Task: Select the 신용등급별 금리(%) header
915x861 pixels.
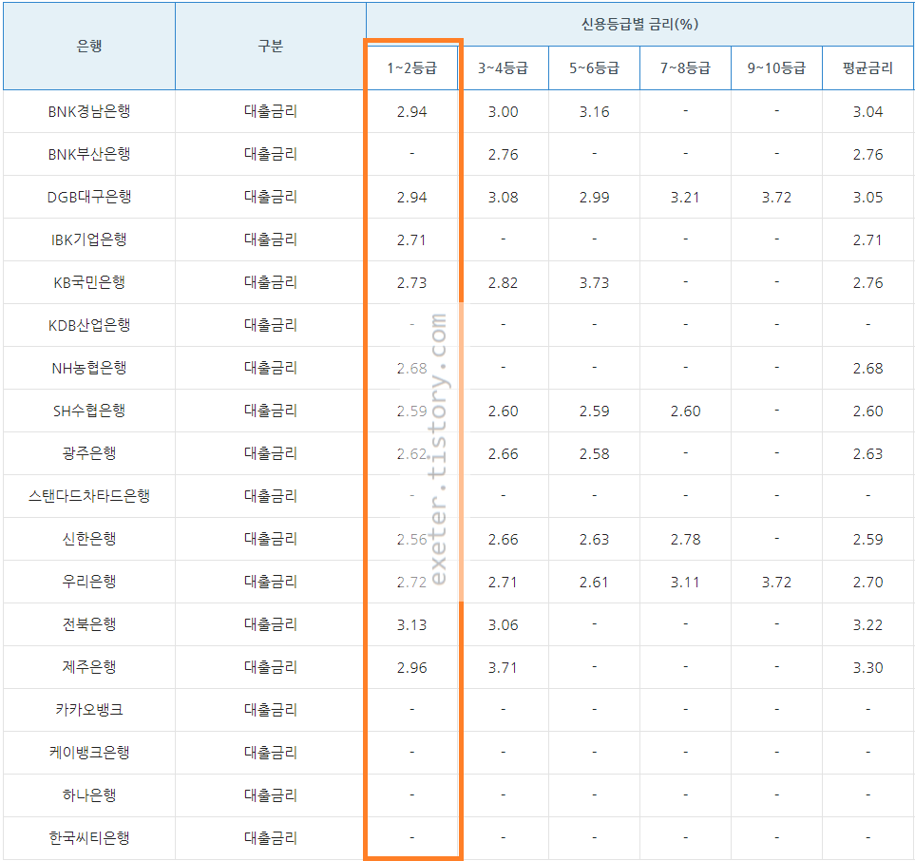Action: (639, 24)
